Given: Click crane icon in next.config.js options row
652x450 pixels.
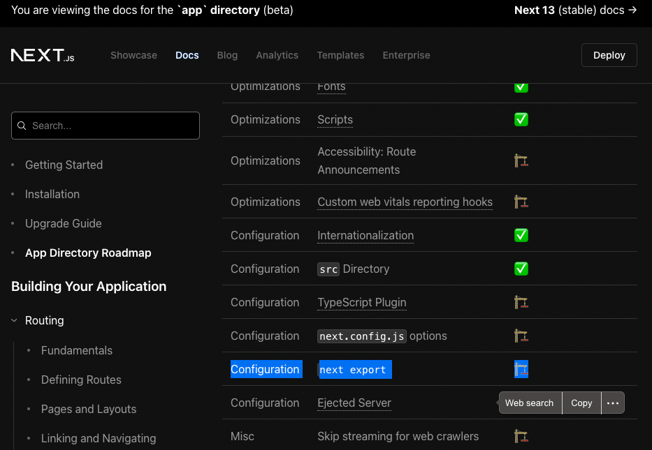Looking at the screenshot, I should tap(521, 336).
